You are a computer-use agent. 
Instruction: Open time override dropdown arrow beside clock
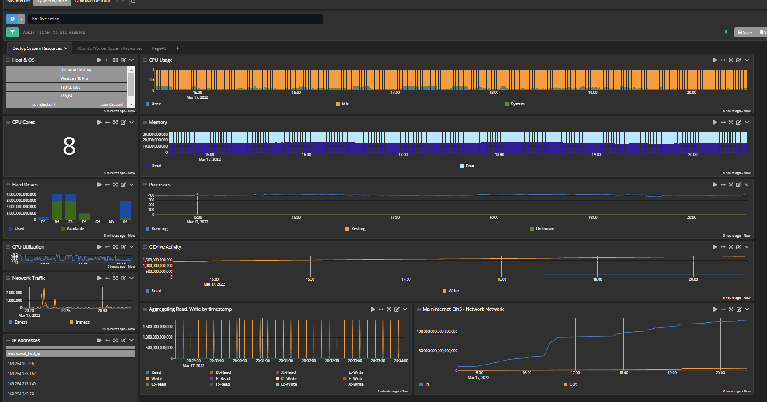(21, 19)
